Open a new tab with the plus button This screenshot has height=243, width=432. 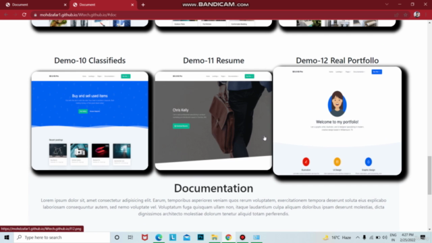pyautogui.click(x=143, y=5)
